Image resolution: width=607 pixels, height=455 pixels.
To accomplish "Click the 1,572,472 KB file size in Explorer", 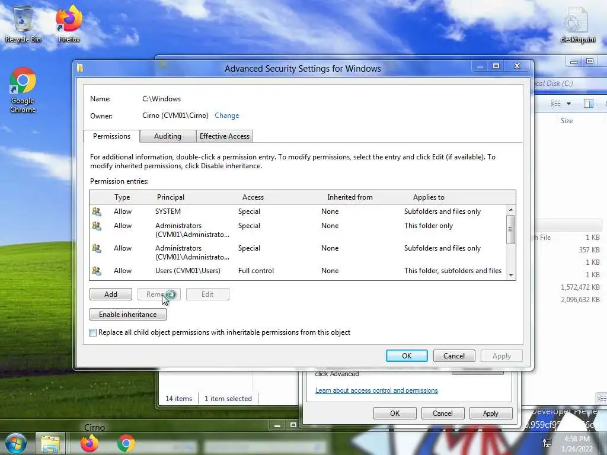I will pos(580,287).
